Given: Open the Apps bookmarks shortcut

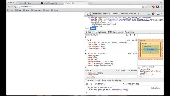Looking at the screenshot, I should pos(10,10).
